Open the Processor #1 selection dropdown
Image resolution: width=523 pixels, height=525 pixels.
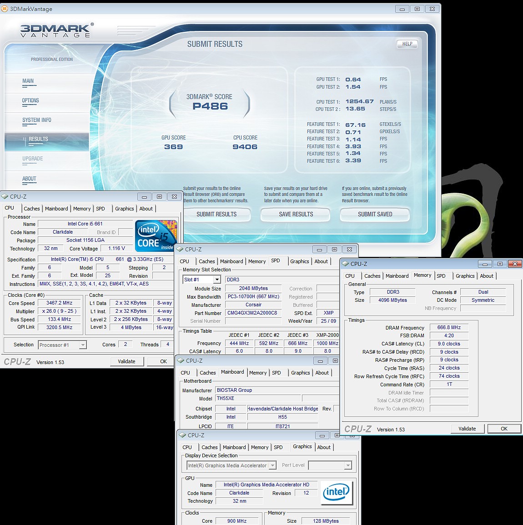(x=62, y=345)
